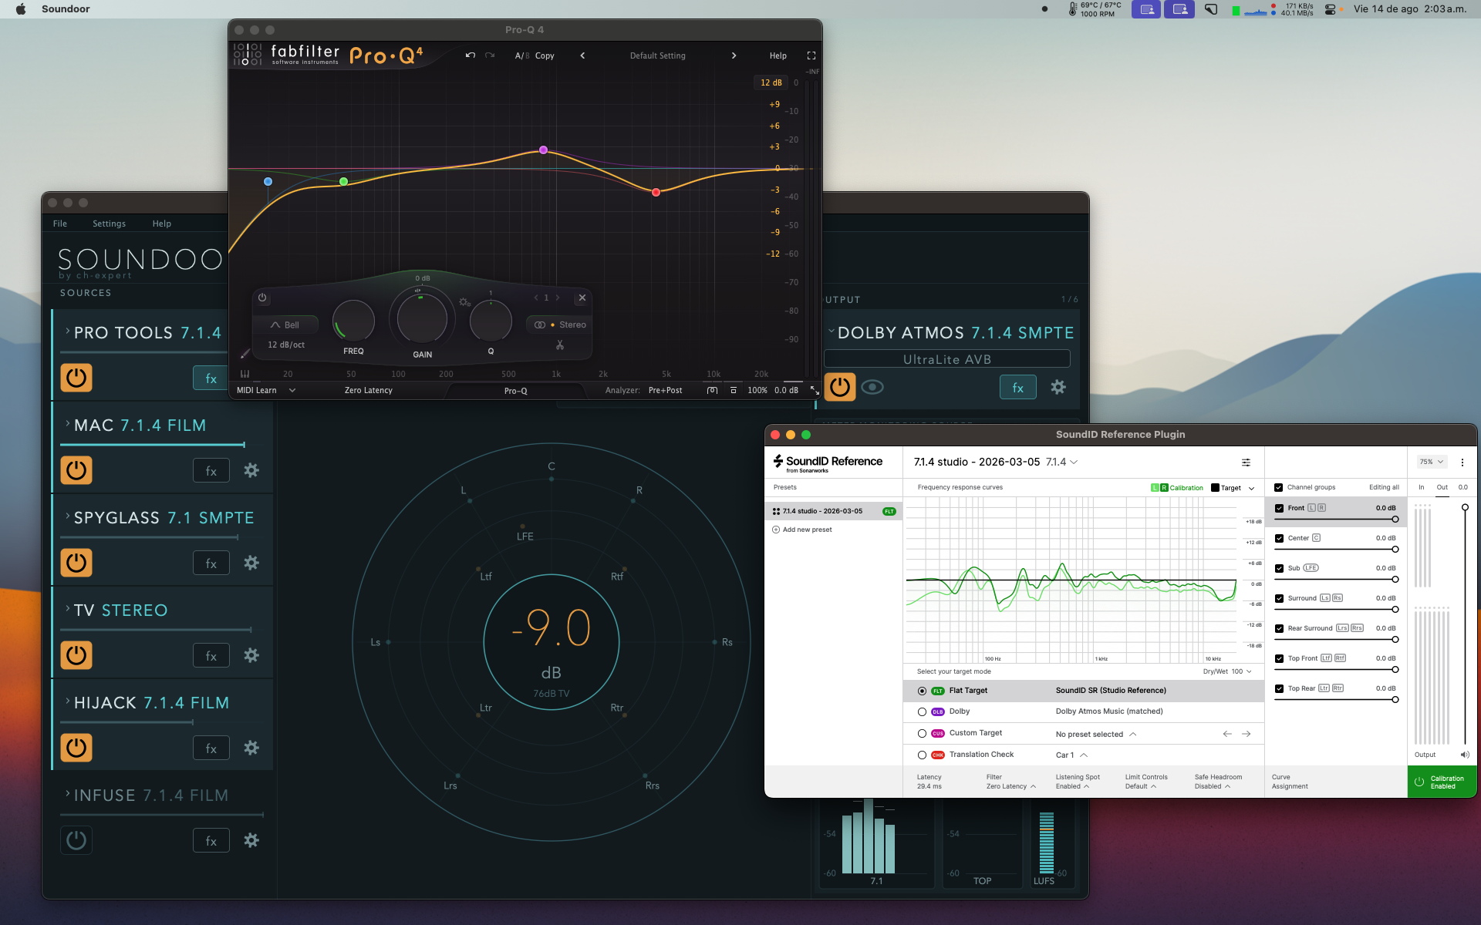
Task: Activate the EQ sketch pencil tool
Action: click(245, 354)
